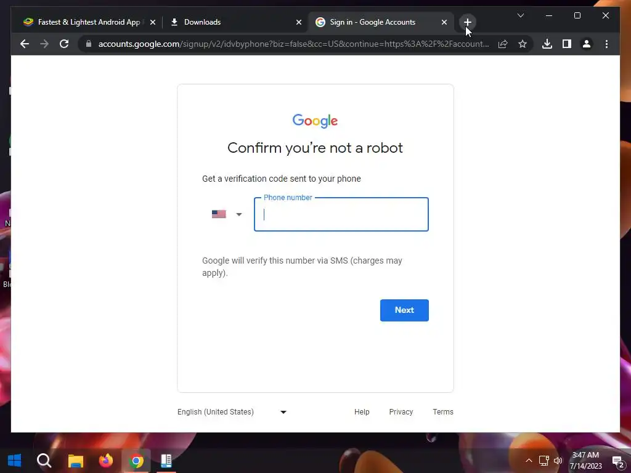Focus the Phone number field
The height and width of the screenshot is (473, 631).
(341, 214)
